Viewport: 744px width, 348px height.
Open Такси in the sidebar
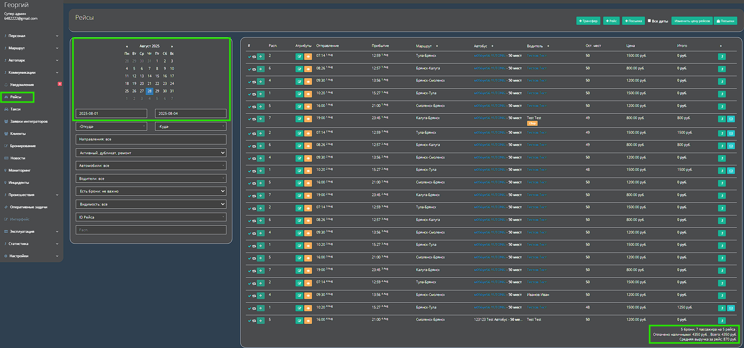click(x=15, y=109)
